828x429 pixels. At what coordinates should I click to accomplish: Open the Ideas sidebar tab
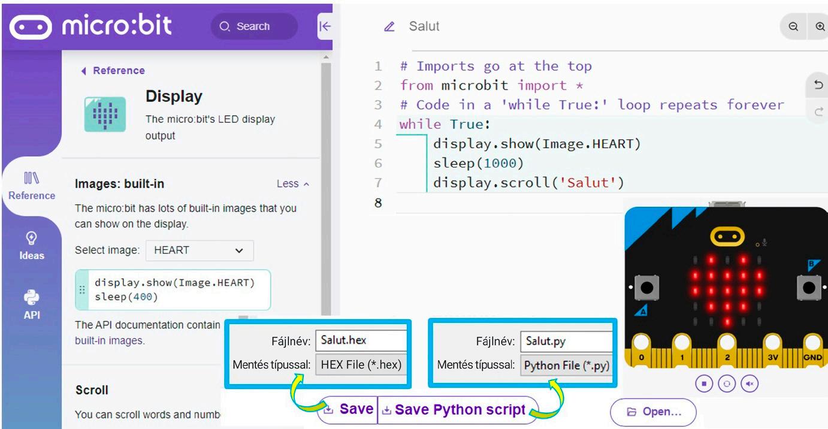[x=32, y=246]
